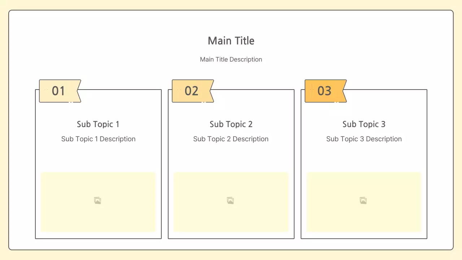The height and width of the screenshot is (260, 462).
Task: Select the Sub Topic 1 Description text
Action: [98, 139]
